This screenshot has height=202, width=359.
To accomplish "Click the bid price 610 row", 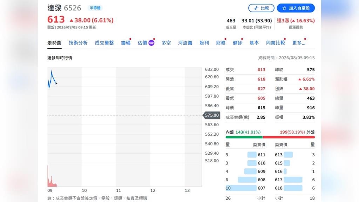I will (x=245, y=163).
